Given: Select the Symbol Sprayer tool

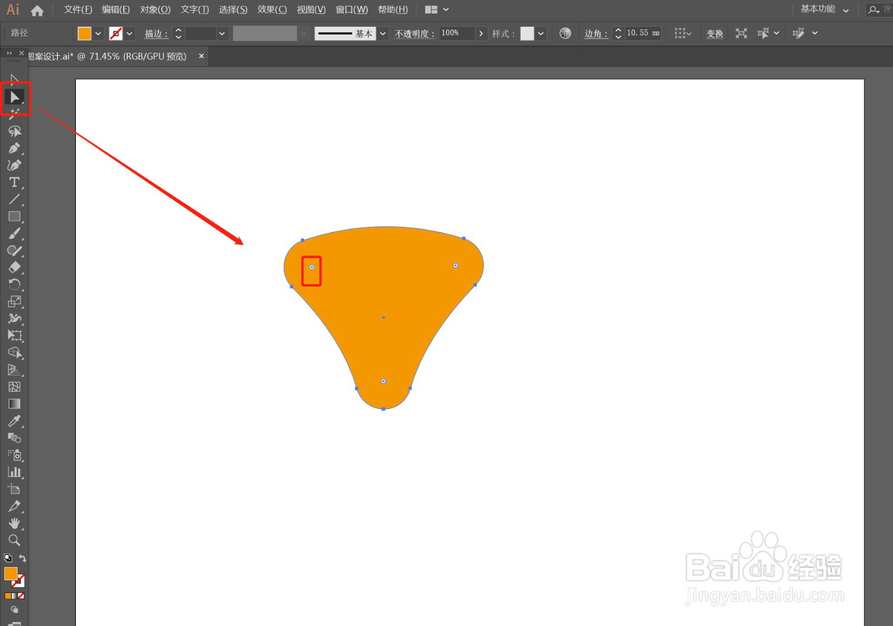Looking at the screenshot, I should tap(15, 455).
